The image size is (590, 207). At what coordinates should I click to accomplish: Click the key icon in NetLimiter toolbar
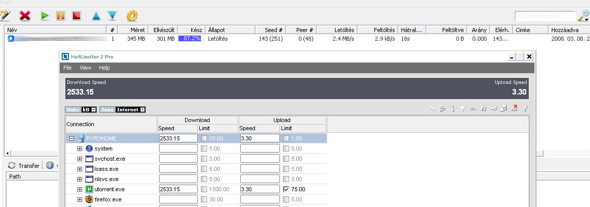click(x=493, y=108)
